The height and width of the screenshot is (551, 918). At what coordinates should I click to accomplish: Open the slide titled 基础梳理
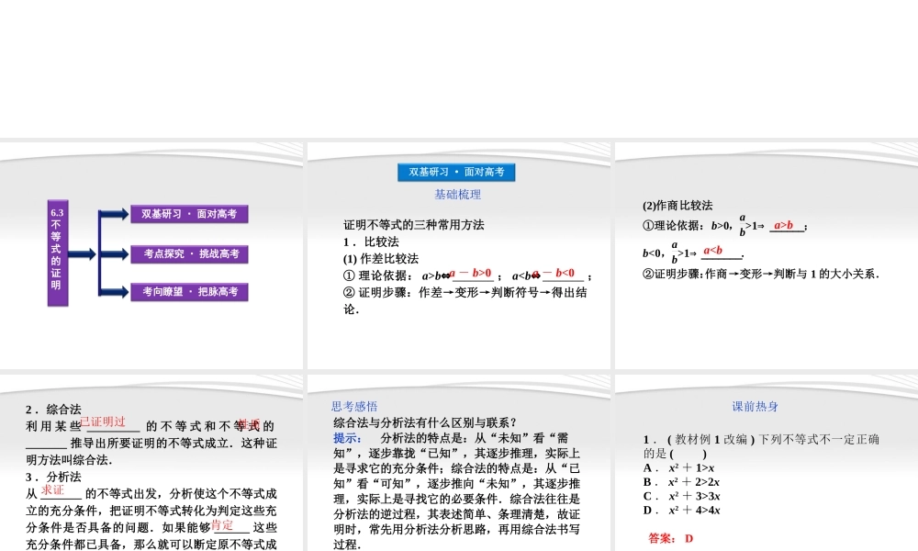click(x=458, y=256)
